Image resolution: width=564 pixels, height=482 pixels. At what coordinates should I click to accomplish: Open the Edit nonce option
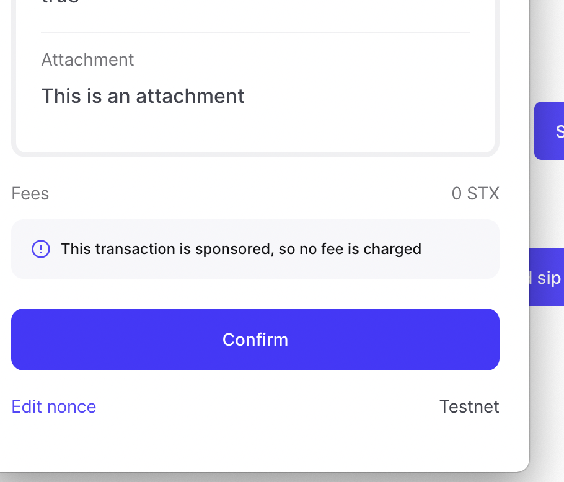(x=53, y=406)
